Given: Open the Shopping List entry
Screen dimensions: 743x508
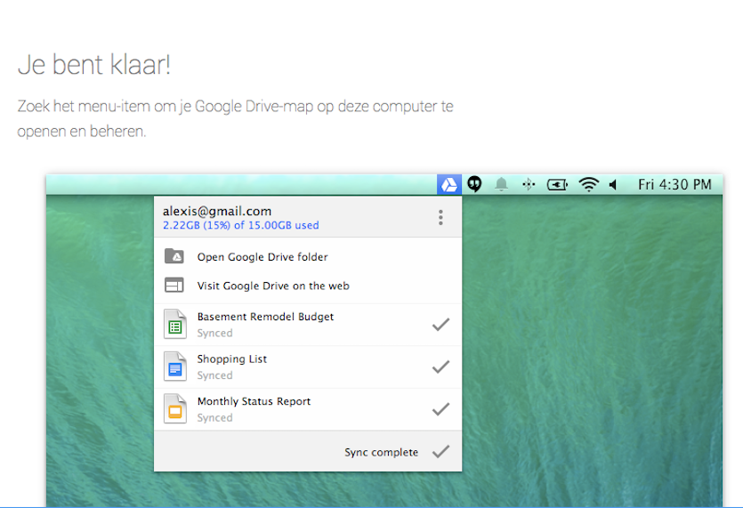Looking at the screenshot, I should tap(308, 367).
